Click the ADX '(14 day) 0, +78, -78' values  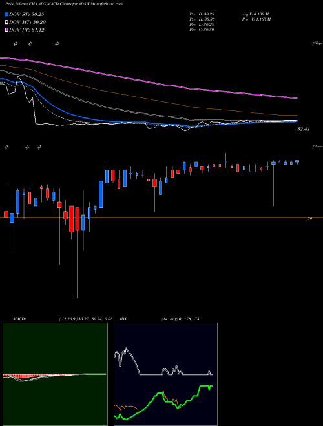[x=180, y=319]
